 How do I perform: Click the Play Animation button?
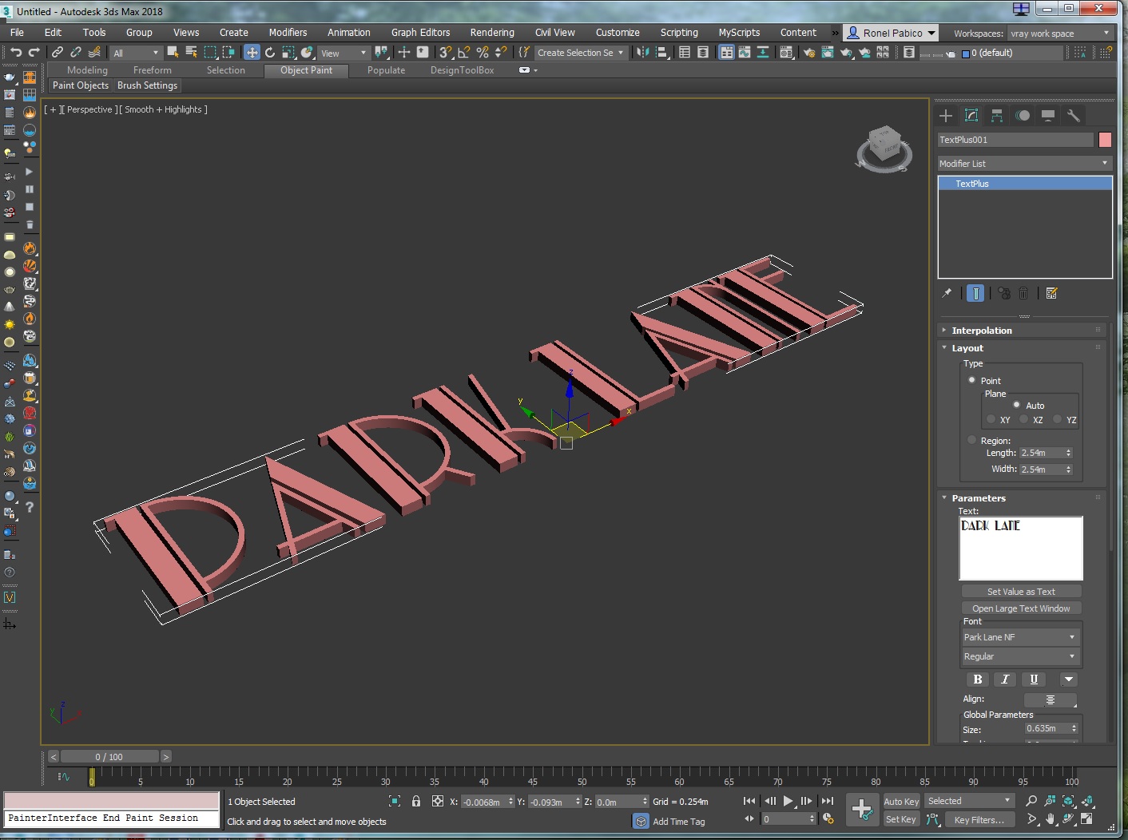[788, 802]
